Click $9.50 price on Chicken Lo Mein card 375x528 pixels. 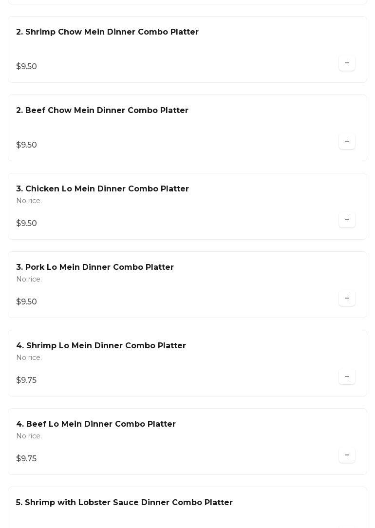click(27, 224)
